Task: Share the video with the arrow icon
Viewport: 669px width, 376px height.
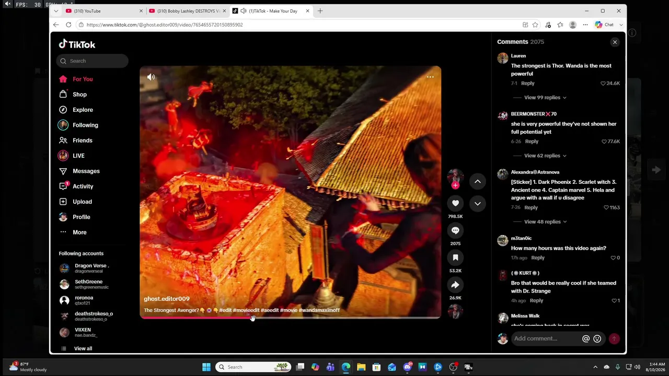Action: pos(455,285)
